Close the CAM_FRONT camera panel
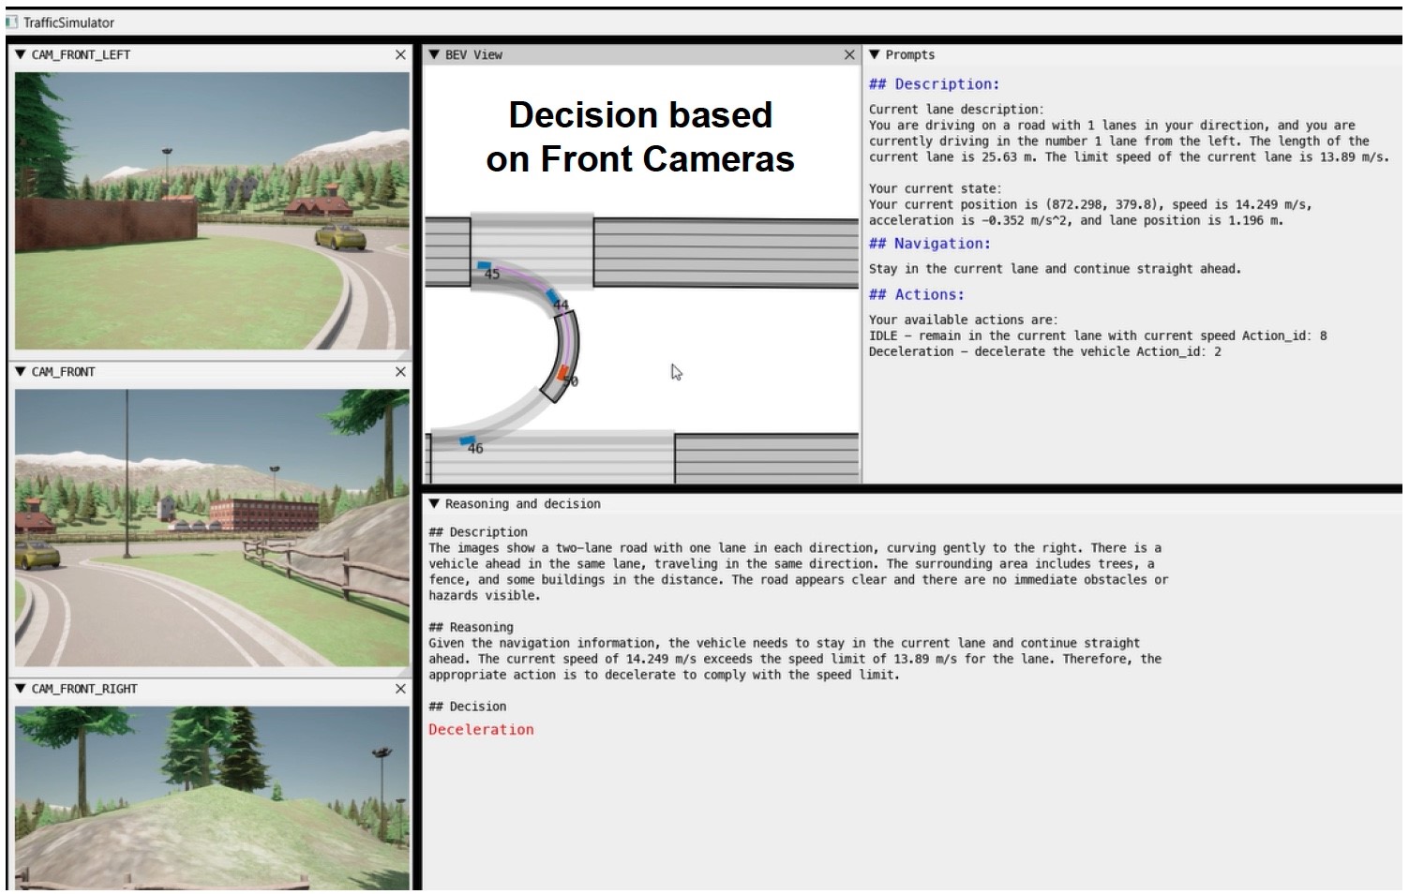 click(400, 372)
